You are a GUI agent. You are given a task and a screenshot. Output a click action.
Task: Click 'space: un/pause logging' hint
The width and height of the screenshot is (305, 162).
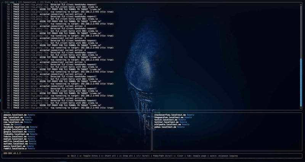pos(224,156)
